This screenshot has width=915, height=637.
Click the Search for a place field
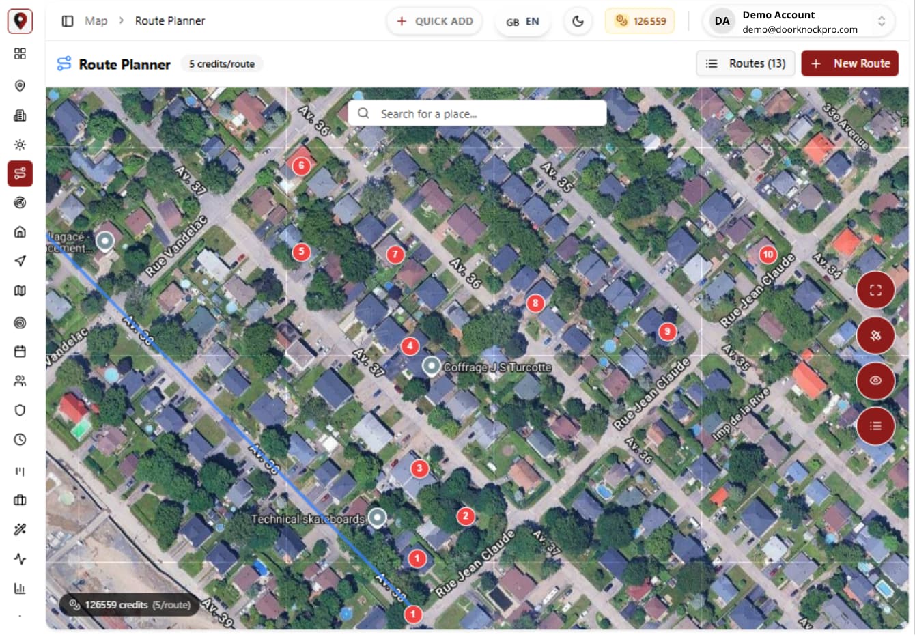click(477, 113)
